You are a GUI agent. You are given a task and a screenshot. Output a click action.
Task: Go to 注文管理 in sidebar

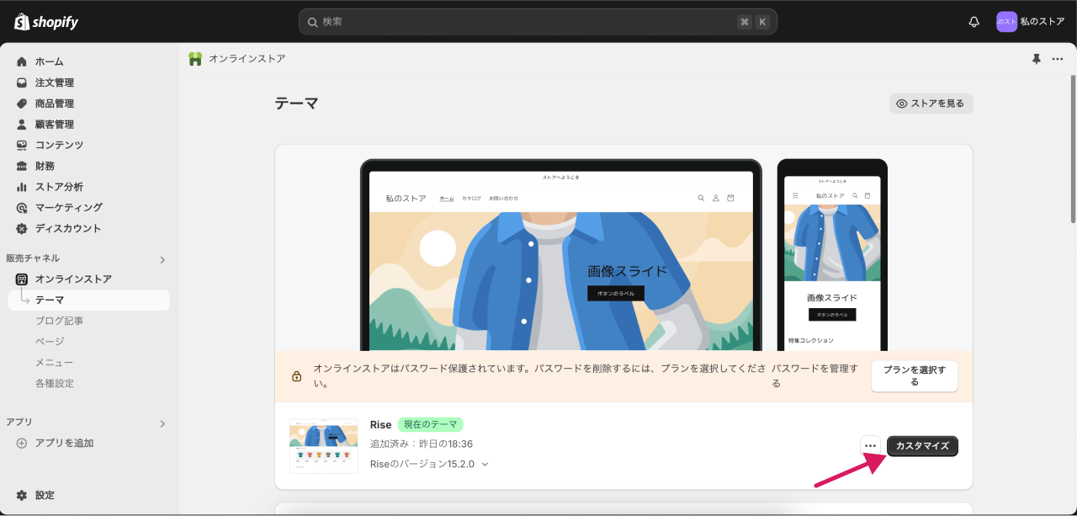pos(54,82)
